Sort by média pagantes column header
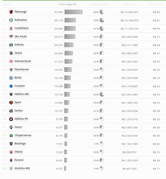The height and width of the screenshot is (179, 166). (67, 4)
